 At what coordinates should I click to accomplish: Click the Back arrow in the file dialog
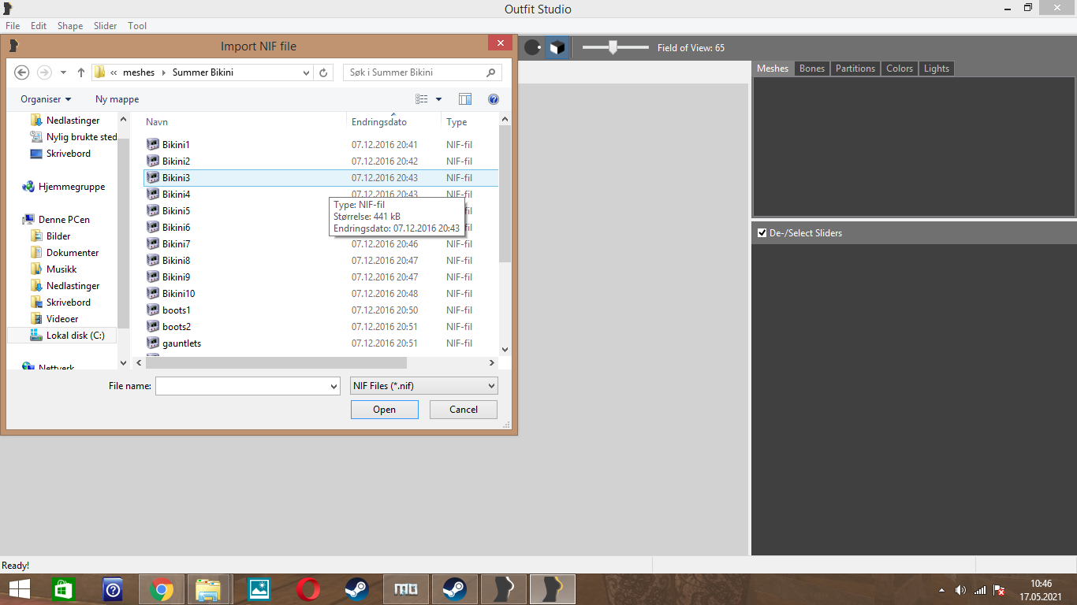[22, 72]
